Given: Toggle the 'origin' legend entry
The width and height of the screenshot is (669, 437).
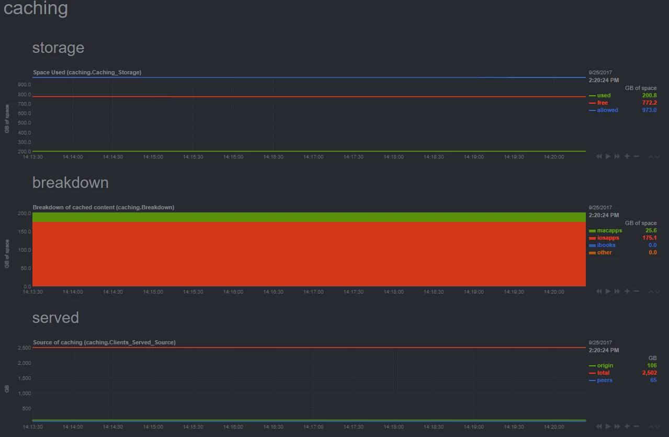Looking at the screenshot, I should [x=605, y=366].
